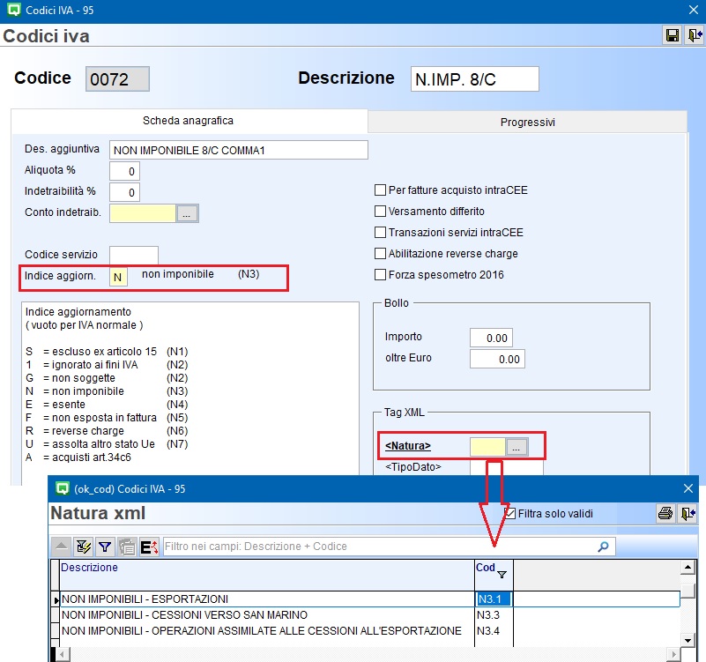The height and width of the screenshot is (662, 706).
Task: Click the grid vertical scrollbar up arrow
Action: [x=687, y=567]
